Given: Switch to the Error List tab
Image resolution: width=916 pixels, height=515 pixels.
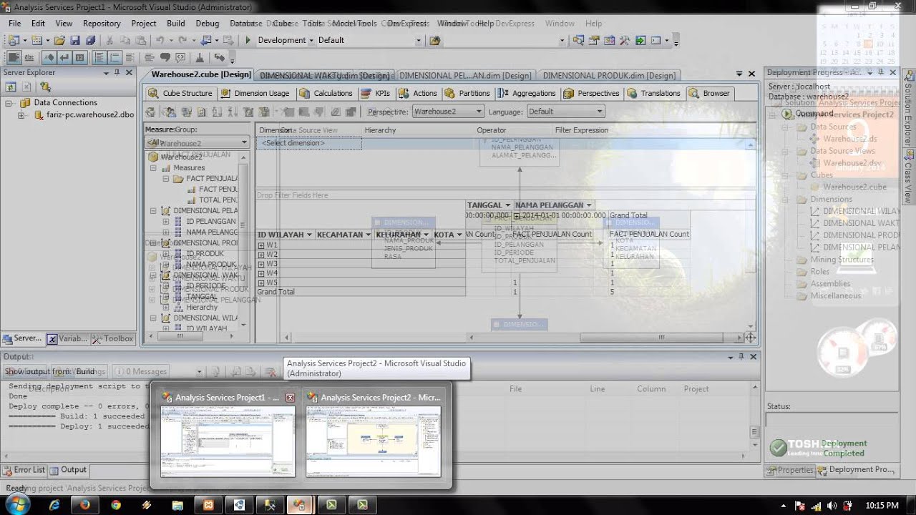Looking at the screenshot, I should point(24,470).
